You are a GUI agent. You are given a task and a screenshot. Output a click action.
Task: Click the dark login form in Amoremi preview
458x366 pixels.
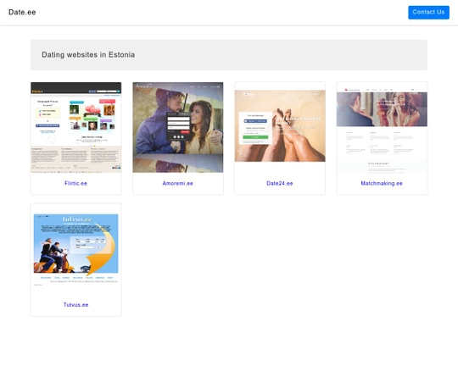click(x=178, y=126)
